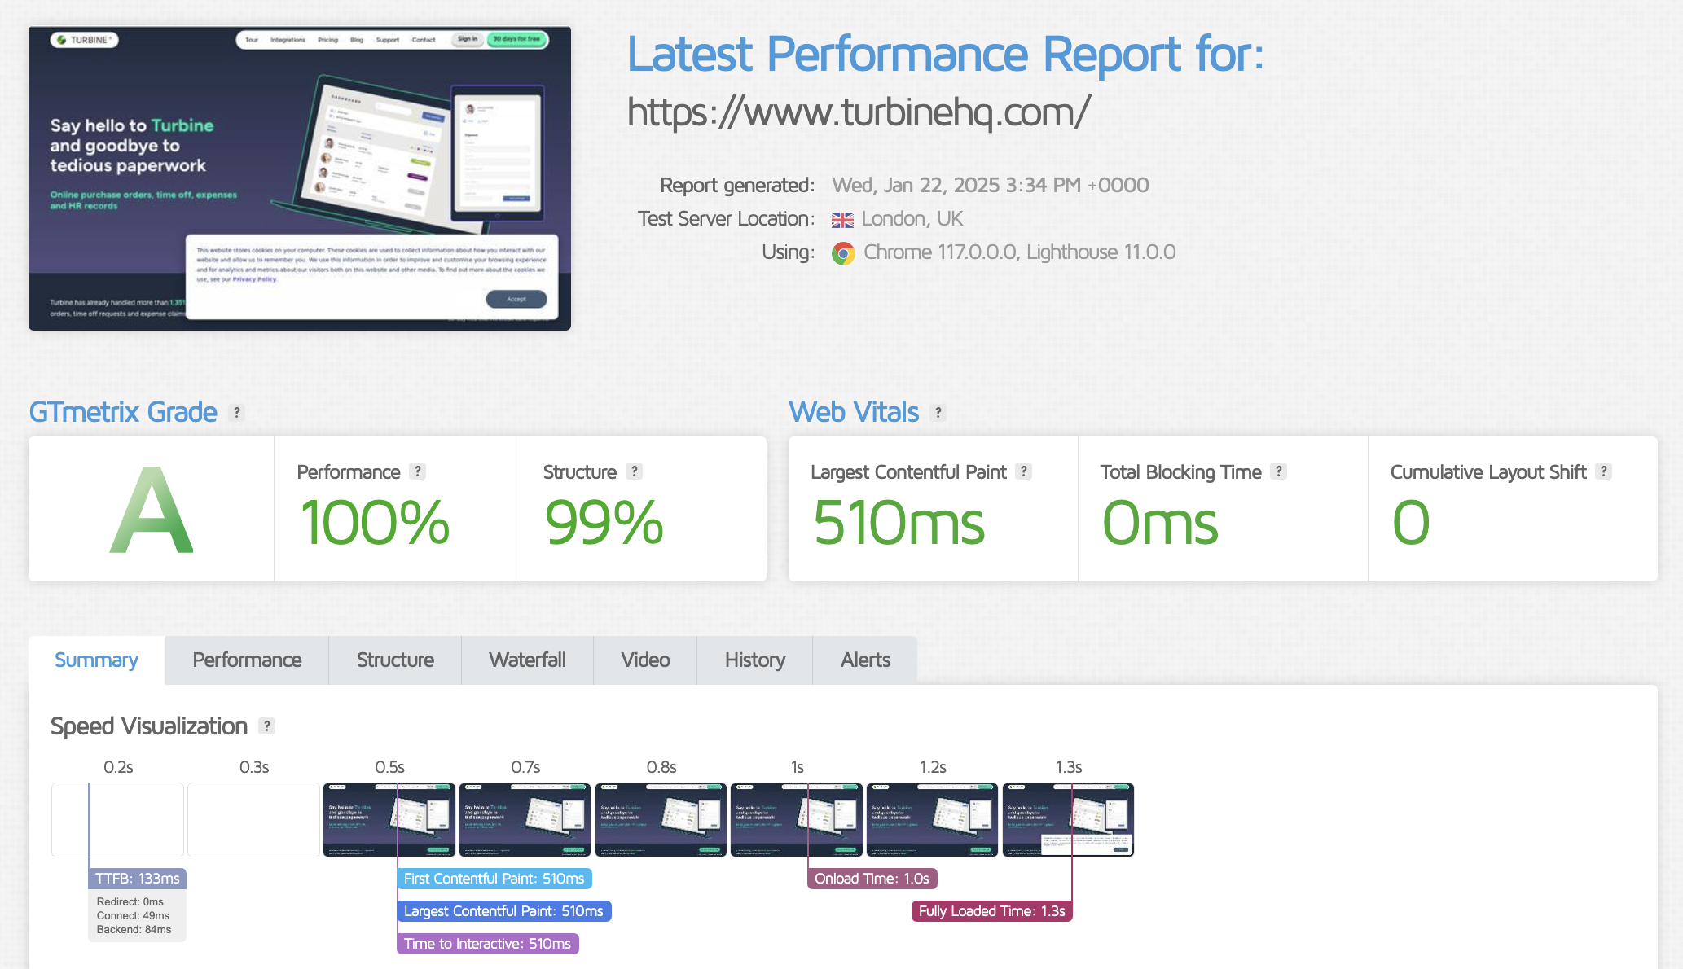Click the Speed Visualization help icon
The height and width of the screenshot is (969, 1683).
tap(266, 726)
